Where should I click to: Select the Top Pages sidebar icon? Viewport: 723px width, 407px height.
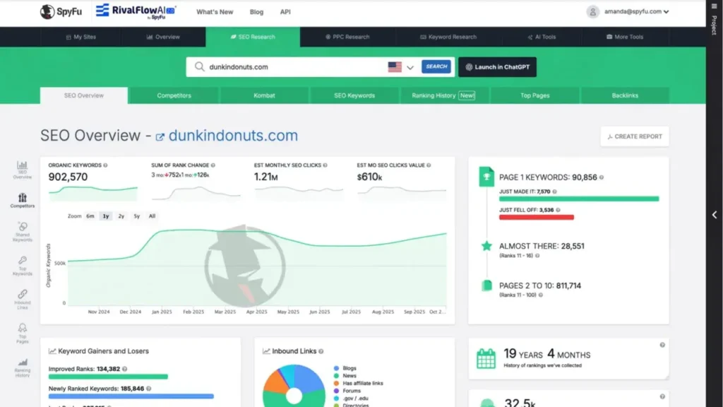point(23,332)
